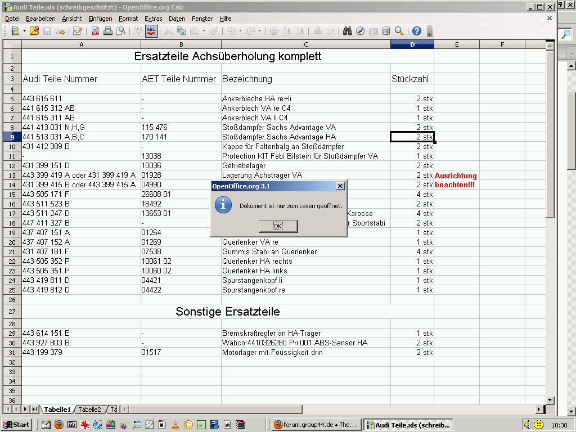Open Find & Replace binoculars icon
The image size is (576, 432).
click(x=348, y=31)
